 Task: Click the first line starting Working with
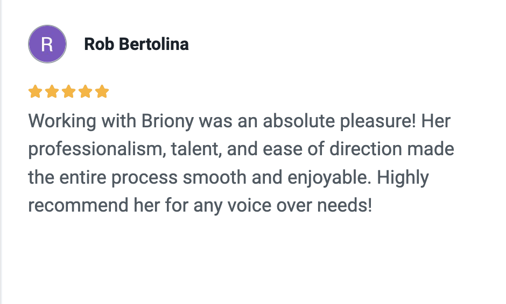point(239,122)
